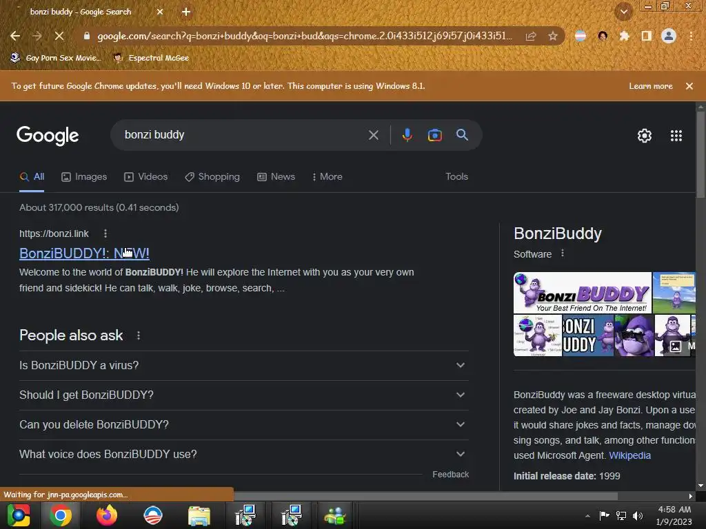
Task: Open the Chrome profile avatar
Action: click(x=669, y=36)
